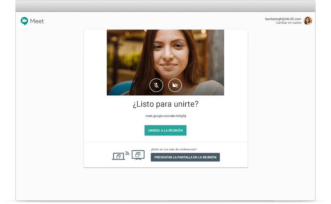Open the three-dot options menu on the video preview
The width and height of the screenshot is (331, 204).
217,85
